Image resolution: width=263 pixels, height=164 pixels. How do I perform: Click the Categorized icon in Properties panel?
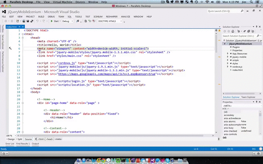pos(223,109)
